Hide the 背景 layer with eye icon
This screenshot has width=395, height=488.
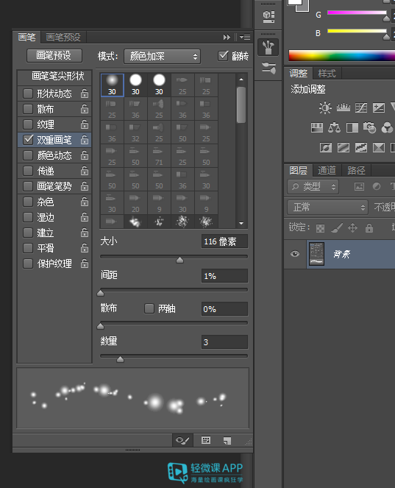tap(295, 254)
